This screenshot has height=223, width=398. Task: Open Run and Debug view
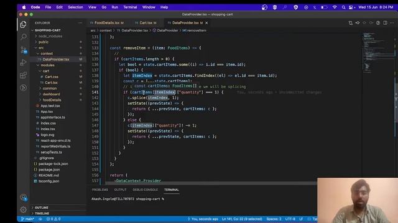click(x=24, y=62)
